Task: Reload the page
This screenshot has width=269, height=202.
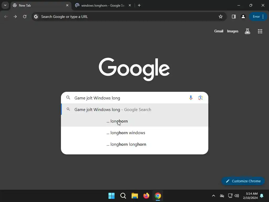Action: click(x=25, y=17)
